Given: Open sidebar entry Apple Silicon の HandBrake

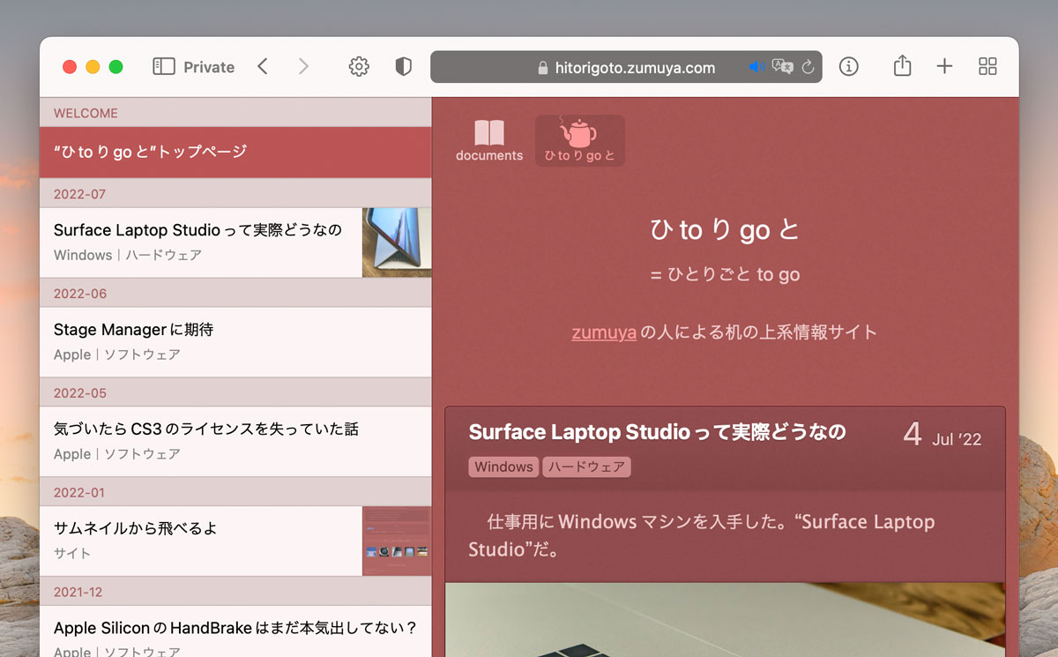Looking at the screenshot, I should (235, 631).
